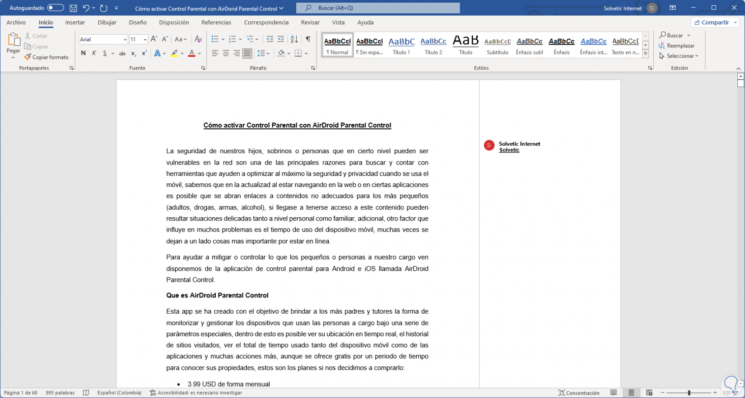Open the Seleccionar menu button
Image resolution: width=745 pixels, height=398 pixels.
(679, 56)
